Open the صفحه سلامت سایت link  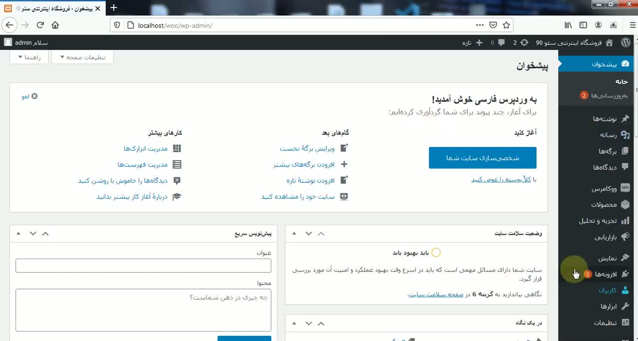coord(435,293)
